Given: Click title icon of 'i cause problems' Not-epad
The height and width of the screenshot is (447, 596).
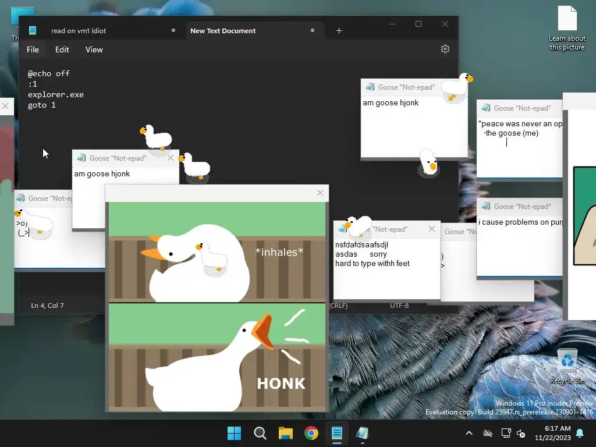Looking at the screenshot, I should point(486,207).
